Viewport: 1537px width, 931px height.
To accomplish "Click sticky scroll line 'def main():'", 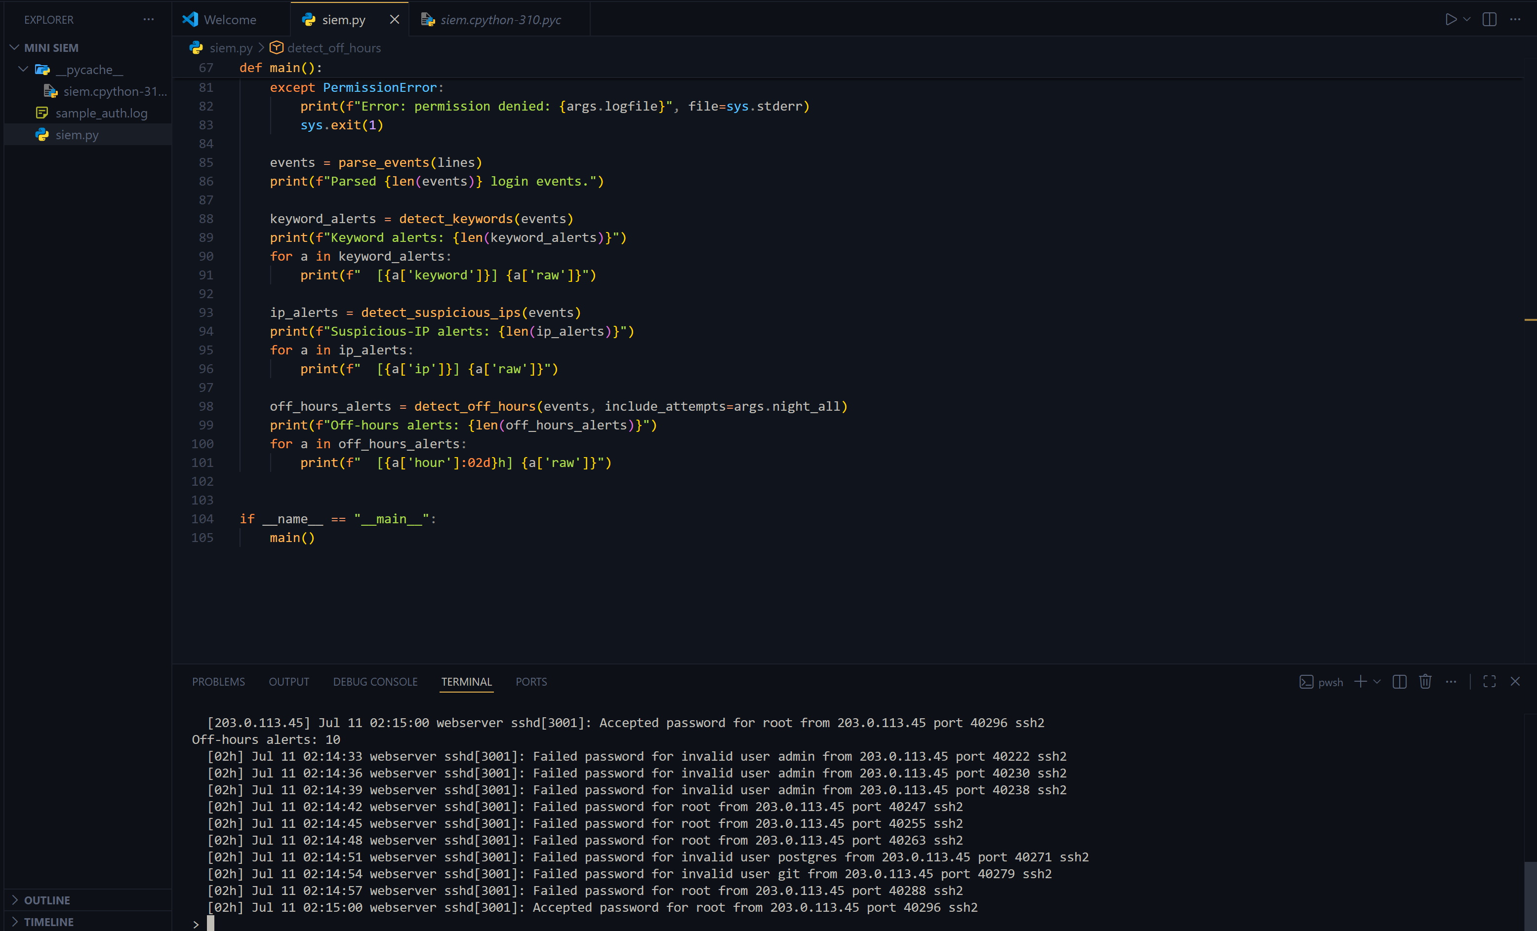I will tap(281, 67).
